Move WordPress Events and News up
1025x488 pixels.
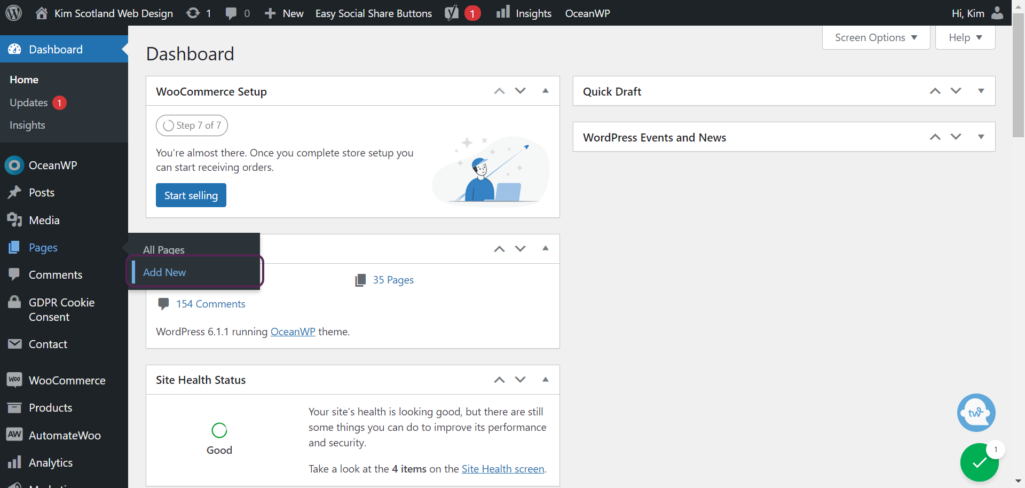click(935, 137)
